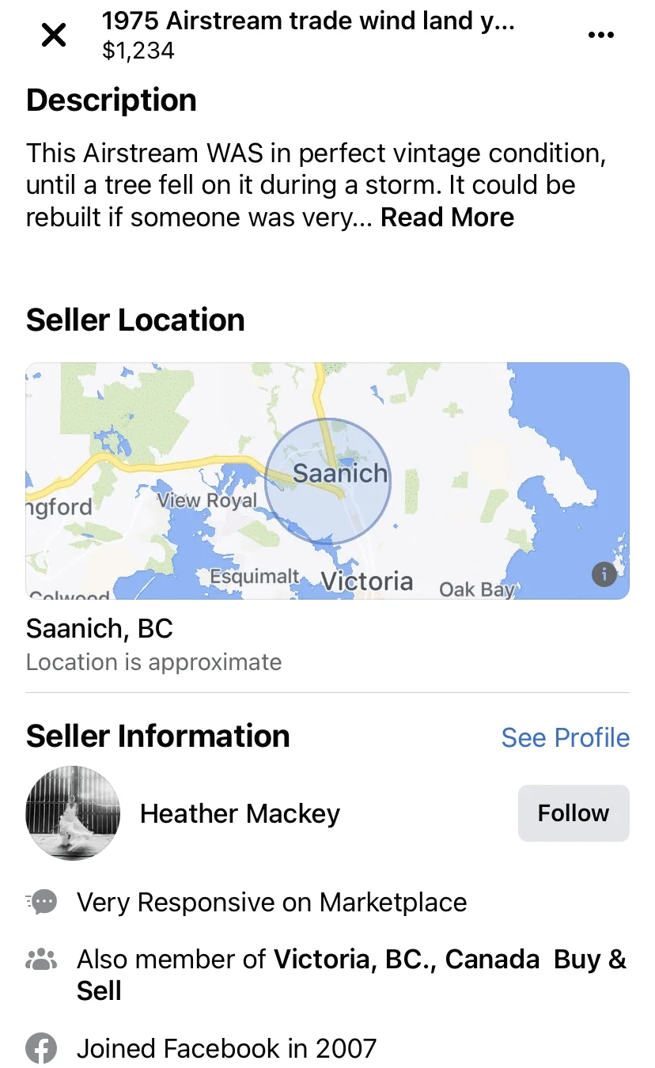Tap the Saanich, BC location text
Viewport: 655px width, 1068px height.
[100, 628]
